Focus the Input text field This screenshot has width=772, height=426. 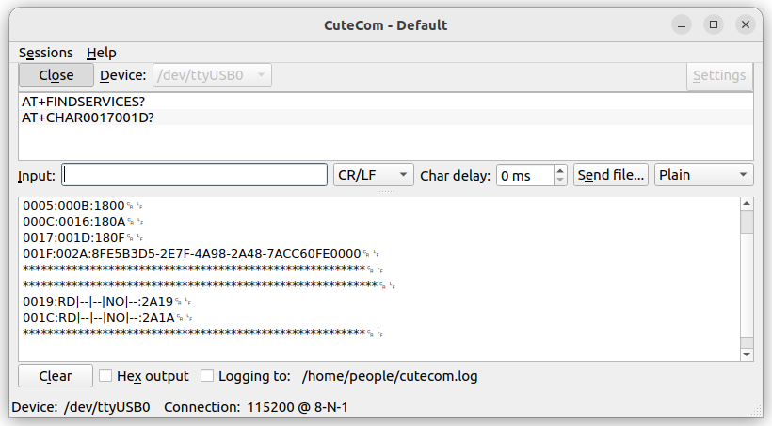(195, 175)
